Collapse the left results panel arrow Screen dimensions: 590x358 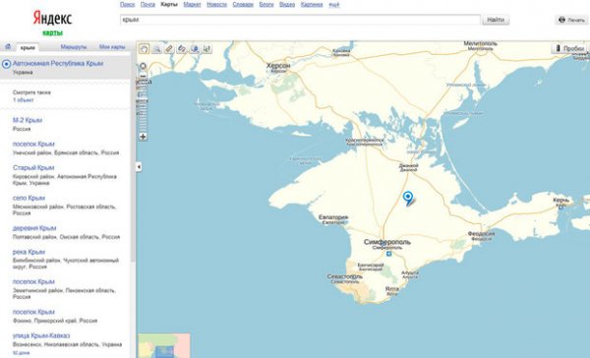coord(139,167)
